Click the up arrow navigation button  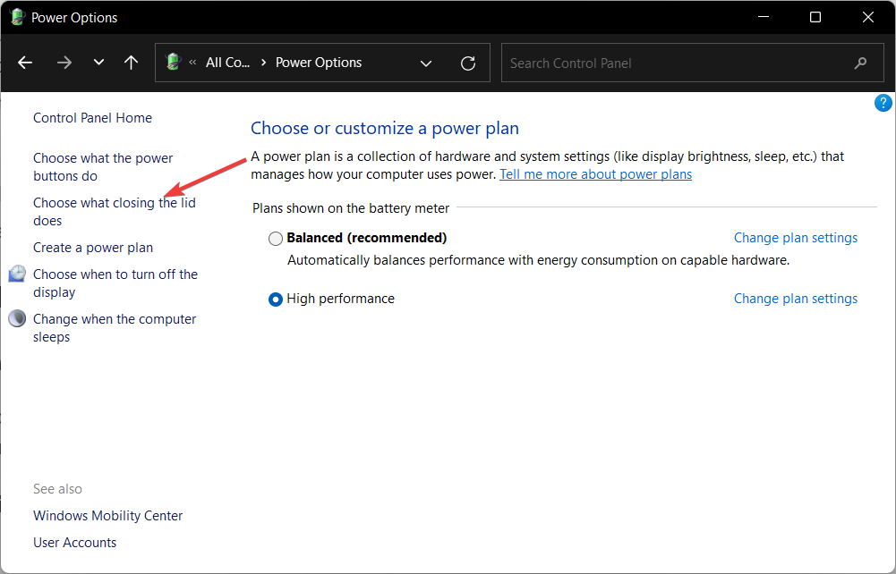(x=132, y=63)
